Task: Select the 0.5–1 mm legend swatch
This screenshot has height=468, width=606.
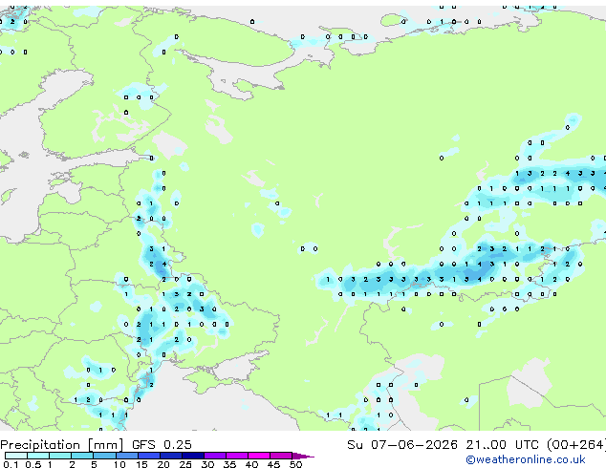Action: (x=38, y=456)
